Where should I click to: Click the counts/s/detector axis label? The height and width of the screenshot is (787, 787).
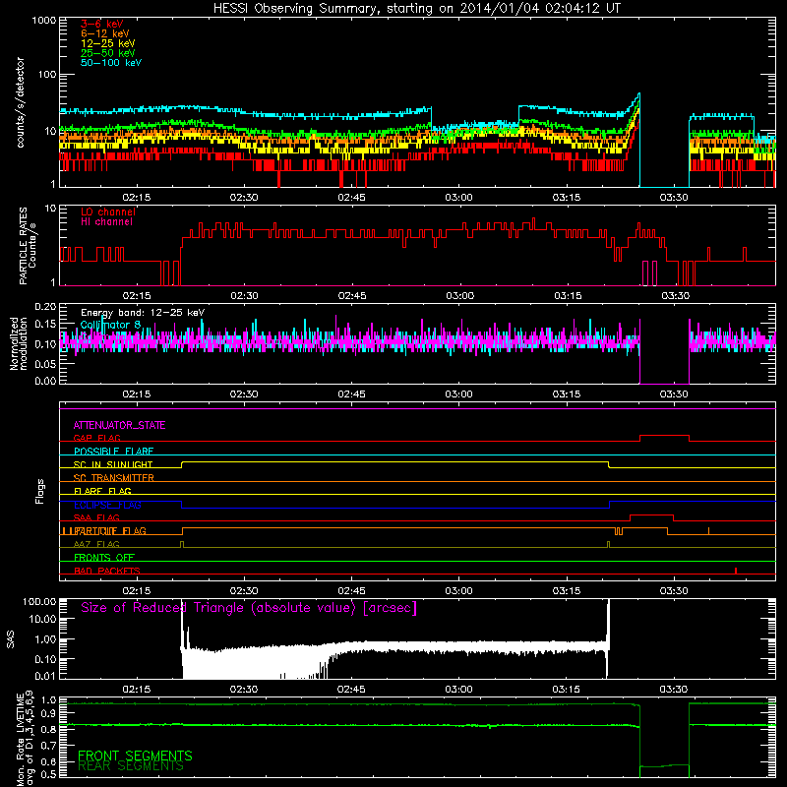tap(21, 102)
